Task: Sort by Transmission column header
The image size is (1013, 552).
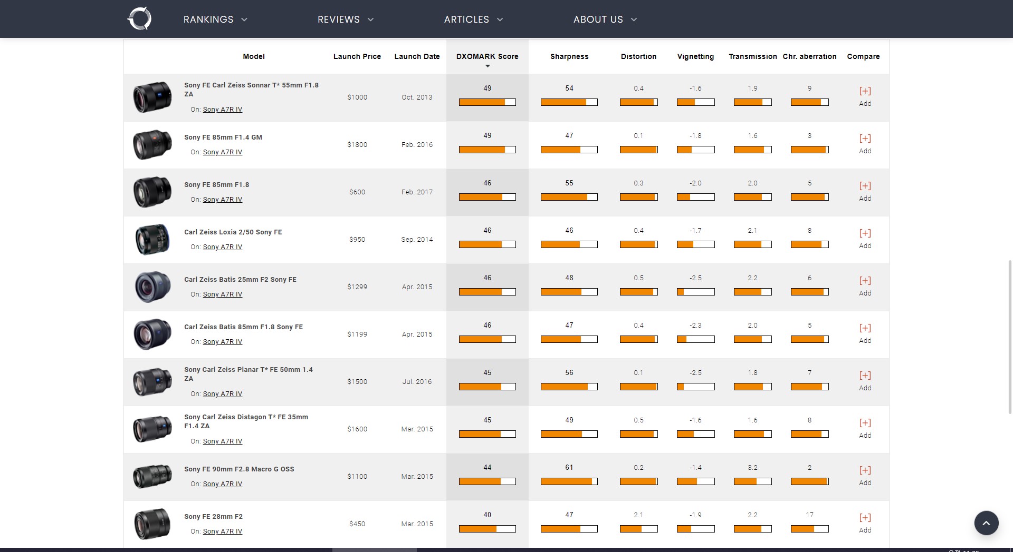Action: tap(753, 56)
